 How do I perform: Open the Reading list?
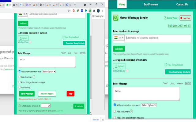pyautogui.click(x=98, y=16)
